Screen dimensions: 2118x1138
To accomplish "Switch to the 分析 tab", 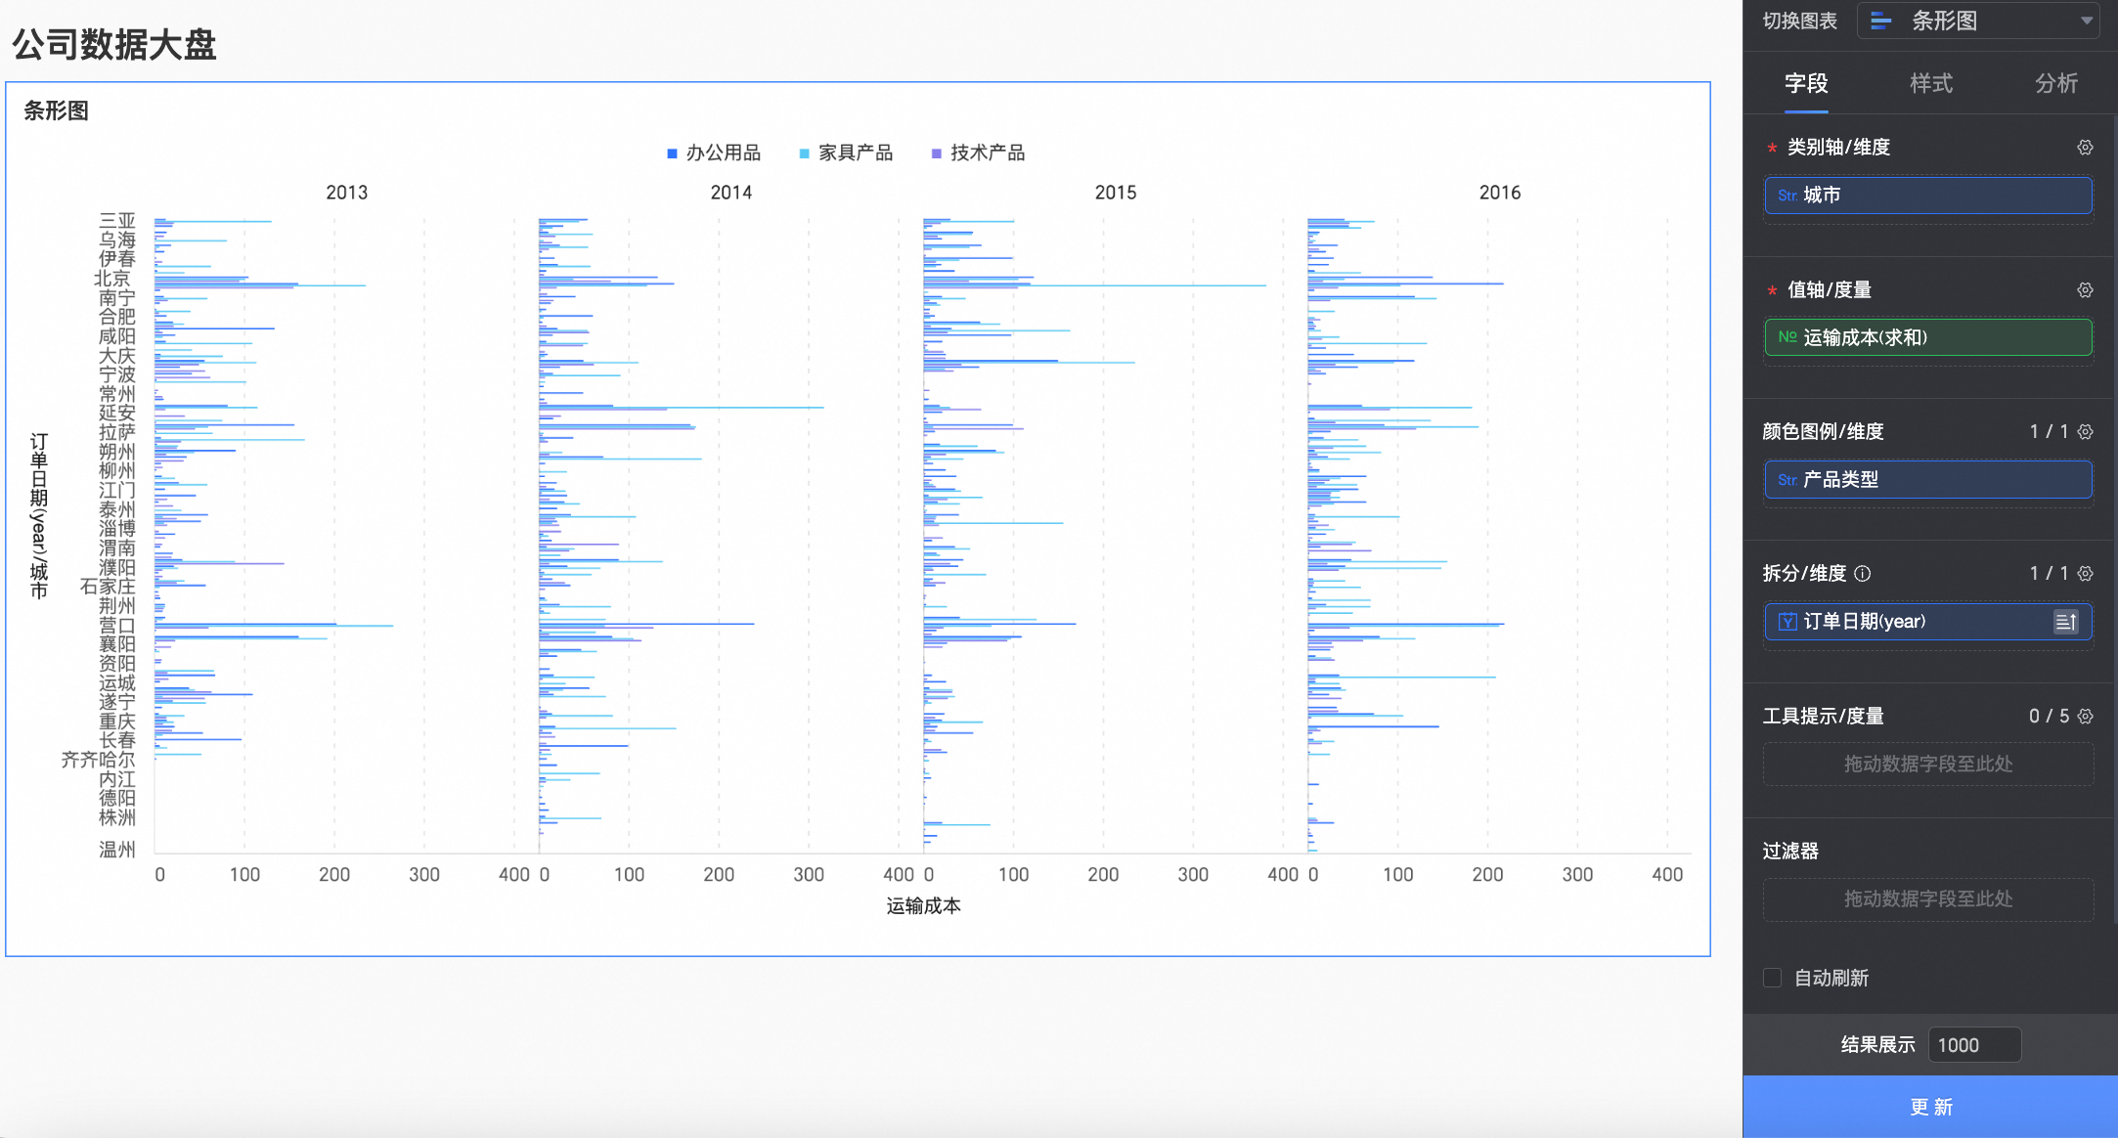I will [x=2055, y=84].
